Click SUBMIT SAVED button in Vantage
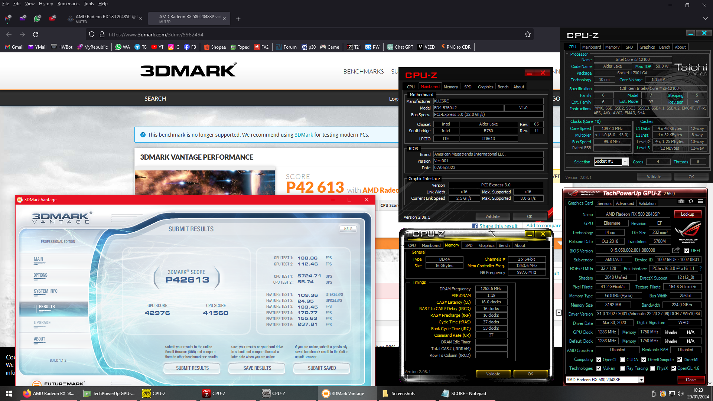The image size is (713, 401). pyautogui.click(x=322, y=368)
